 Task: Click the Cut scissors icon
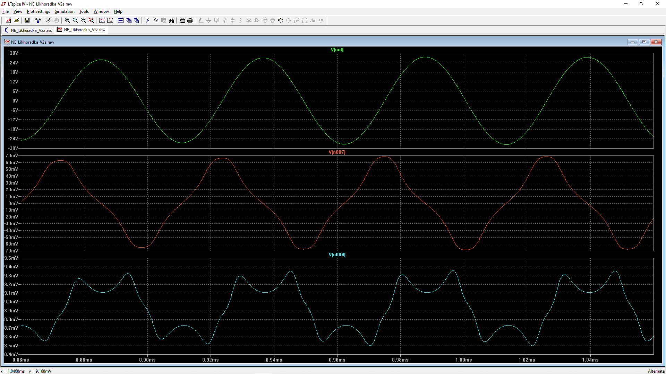pyautogui.click(x=147, y=20)
